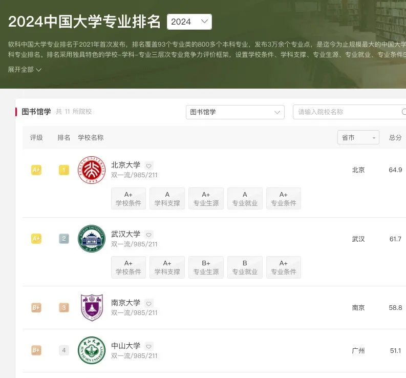Image resolution: width=406 pixels, height=378 pixels.
Task: Click the rank 1 gold badge
Action: click(x=64, y=170)
